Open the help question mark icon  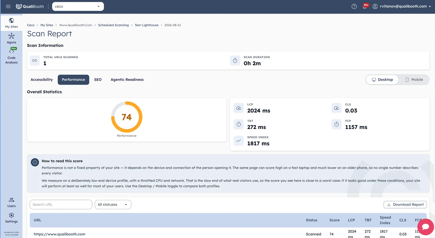[x=354, y=6]
